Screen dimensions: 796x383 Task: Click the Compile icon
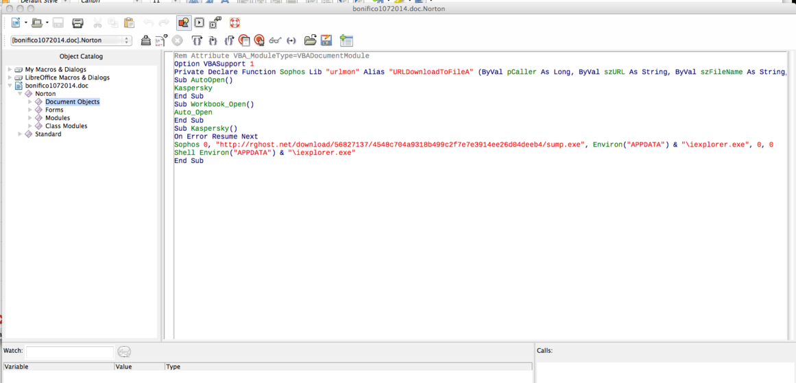146,40
